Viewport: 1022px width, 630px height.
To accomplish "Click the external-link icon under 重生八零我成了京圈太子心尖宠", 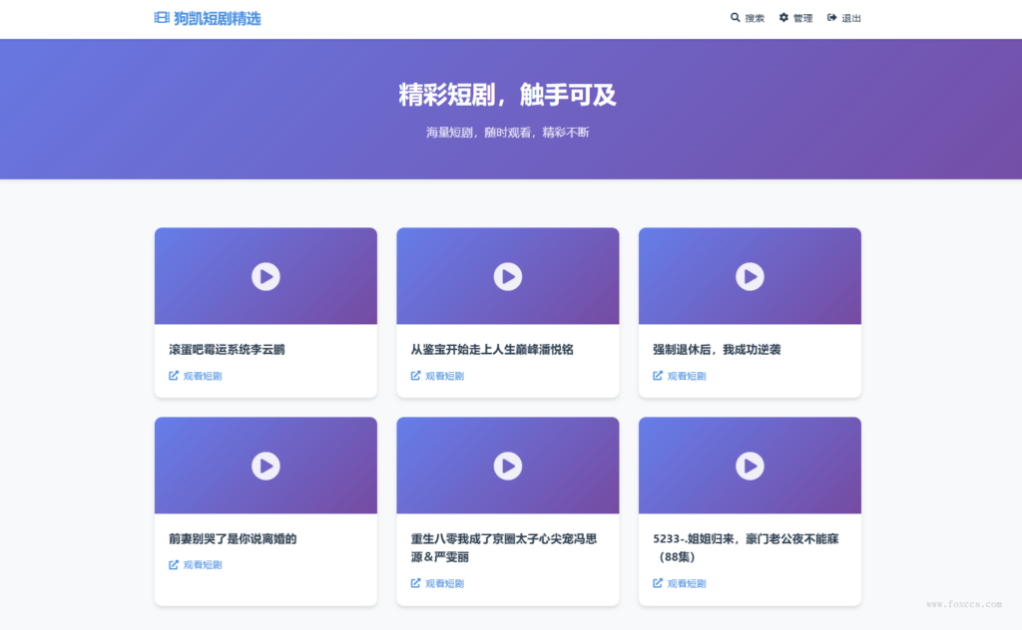I will (x=415, y=583).
